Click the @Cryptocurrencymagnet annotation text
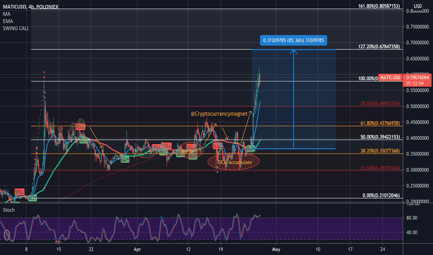This screenshot has height=255, width=433. (x=219, y=114)
